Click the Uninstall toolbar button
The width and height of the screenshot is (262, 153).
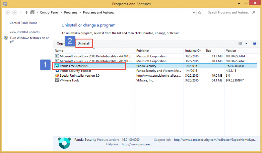tap(84, 43)
